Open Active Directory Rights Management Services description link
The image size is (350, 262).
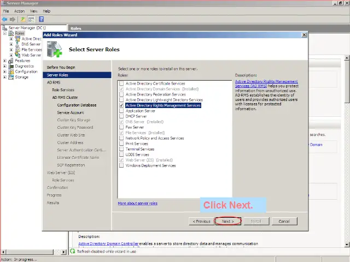(266, 84)
